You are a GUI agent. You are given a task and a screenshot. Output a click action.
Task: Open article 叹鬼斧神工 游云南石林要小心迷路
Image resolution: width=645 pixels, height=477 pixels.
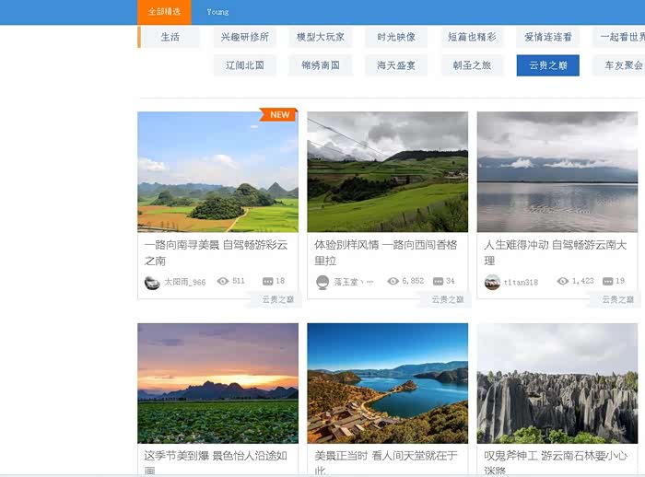556,462
